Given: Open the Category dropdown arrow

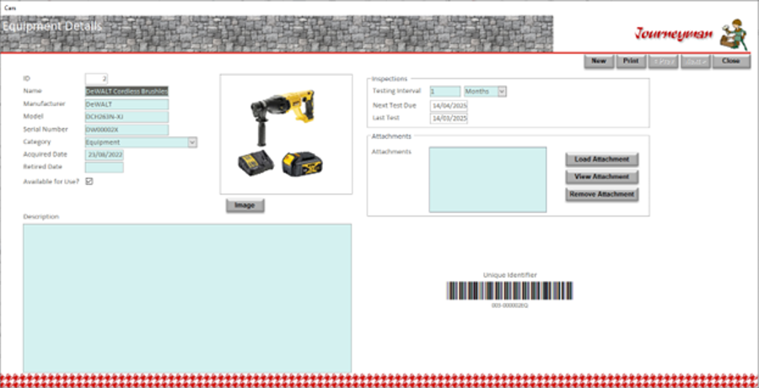Looking at the screenshot, I should click(x=192, y=142).
